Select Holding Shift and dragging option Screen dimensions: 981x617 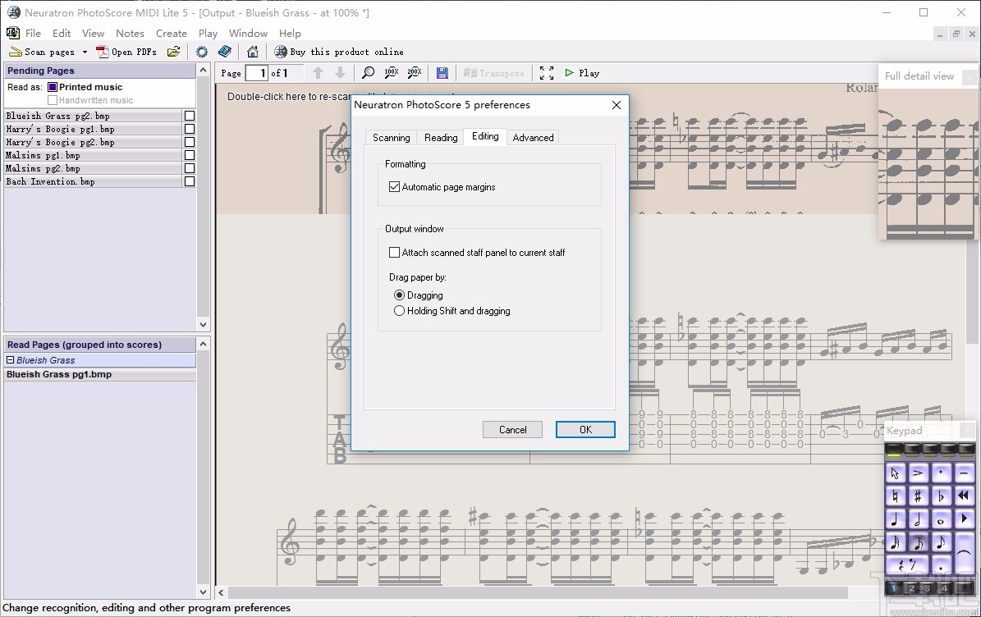(x=400, y=311)
